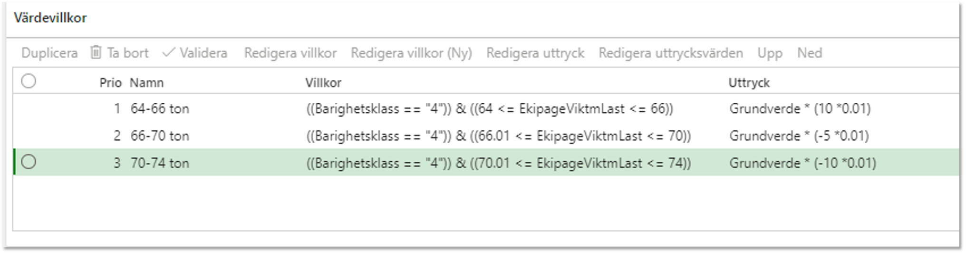Viewport: 966px width, 254px height.
Task: Select the radio circle for row 70-74 ton
Action: [x=29, y=162]
